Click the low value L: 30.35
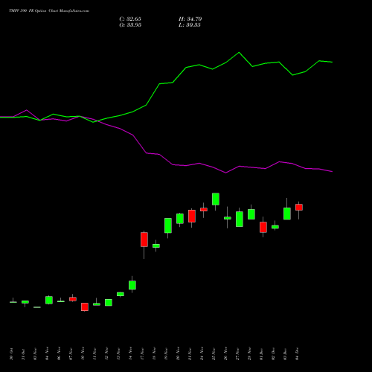The width and height of the screenshot is (372, 372). click(x=190, y=25)
